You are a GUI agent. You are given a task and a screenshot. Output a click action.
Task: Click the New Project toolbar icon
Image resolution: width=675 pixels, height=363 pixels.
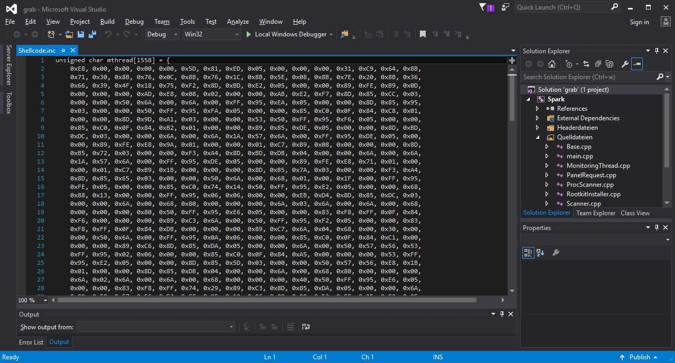pos(51,34)
